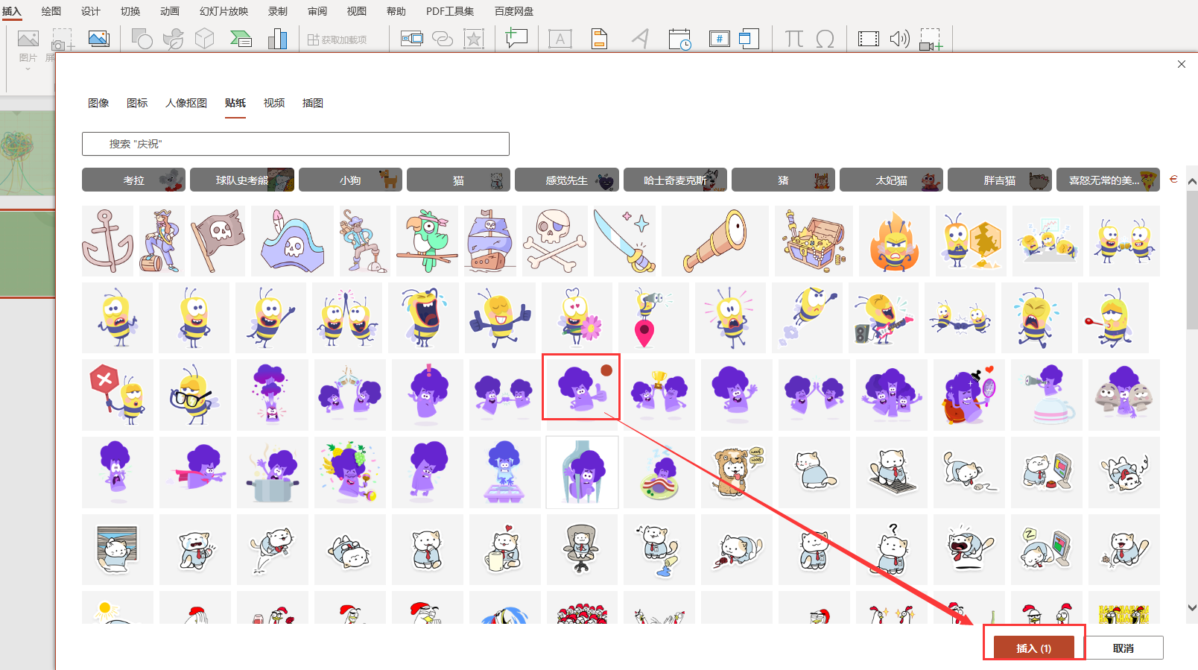
Task: Click the 取消 button
Action: click(1123, 648)
